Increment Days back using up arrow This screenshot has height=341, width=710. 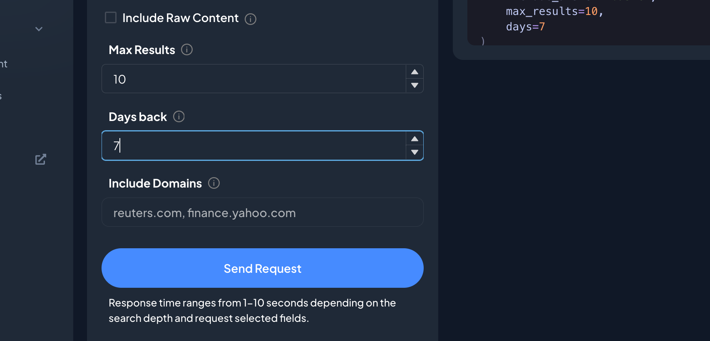(x=415, y=139)
